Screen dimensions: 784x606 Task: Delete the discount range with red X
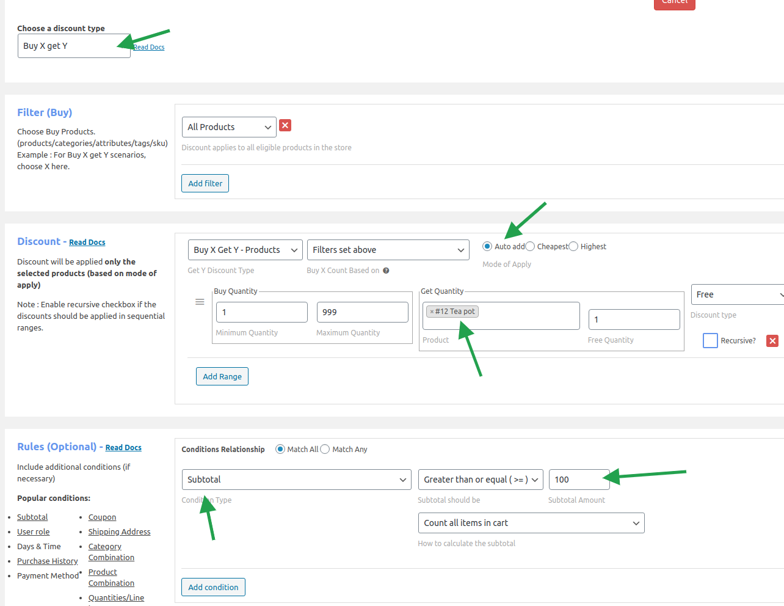click(x=772, y=341)
